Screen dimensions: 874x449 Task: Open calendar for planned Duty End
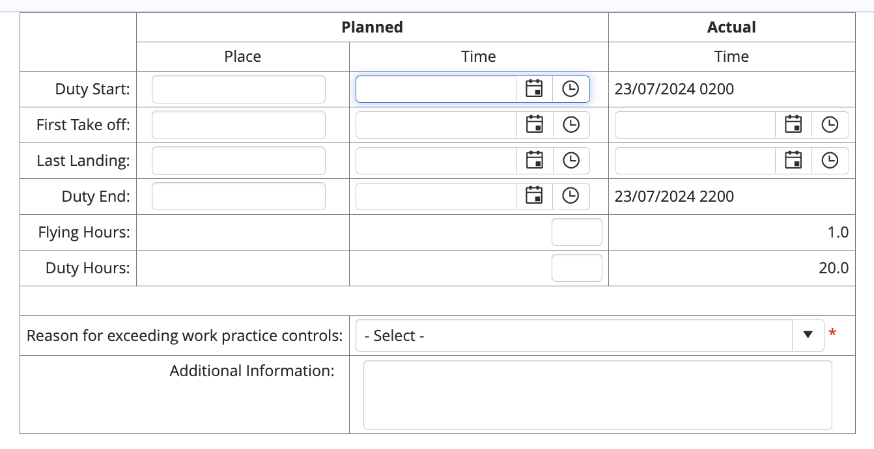535,196
